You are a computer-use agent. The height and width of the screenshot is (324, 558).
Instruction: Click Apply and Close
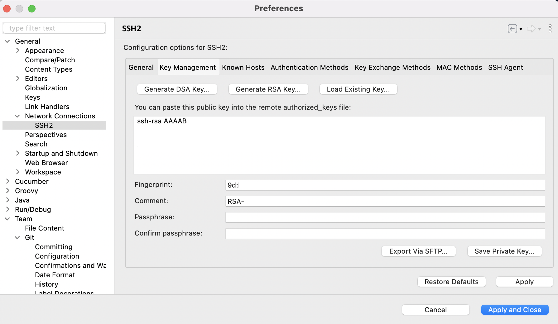point(514,309)
